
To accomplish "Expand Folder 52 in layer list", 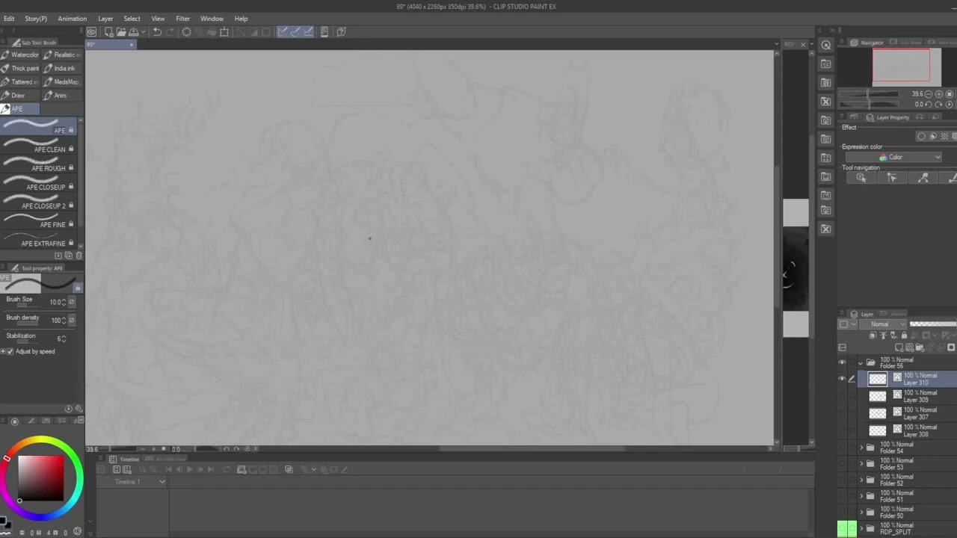I will click(861, 480).
